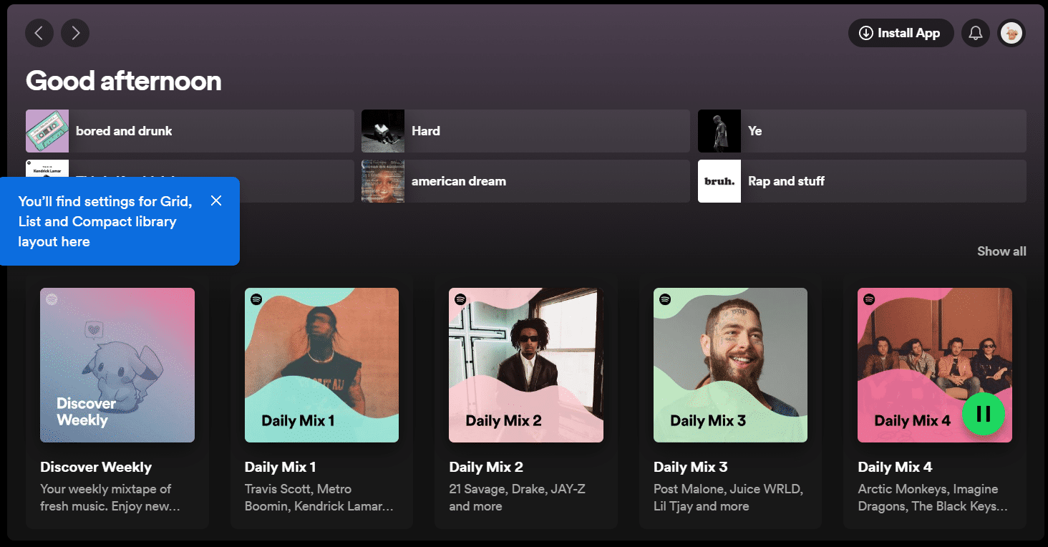Click the Show all link
The width and height of the screenshot is (1048, 547).
click(x=1001, y=251)
